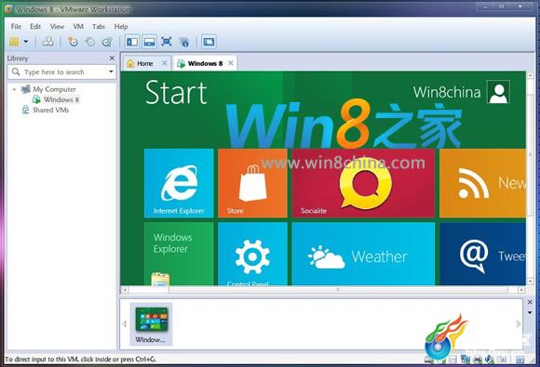Open the Help menu
This screenshot has width=540, height=367.
tap(121, 26)
